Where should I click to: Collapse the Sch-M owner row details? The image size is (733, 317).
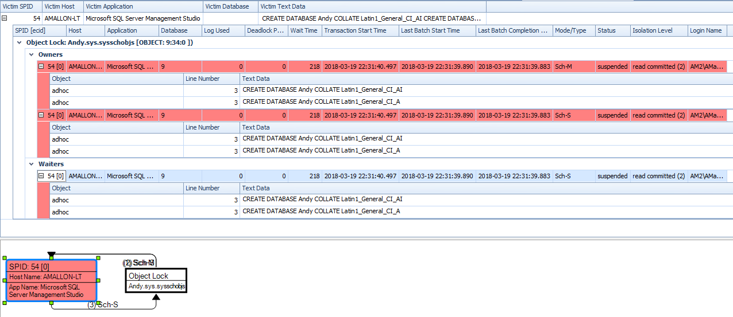(41, 66)
